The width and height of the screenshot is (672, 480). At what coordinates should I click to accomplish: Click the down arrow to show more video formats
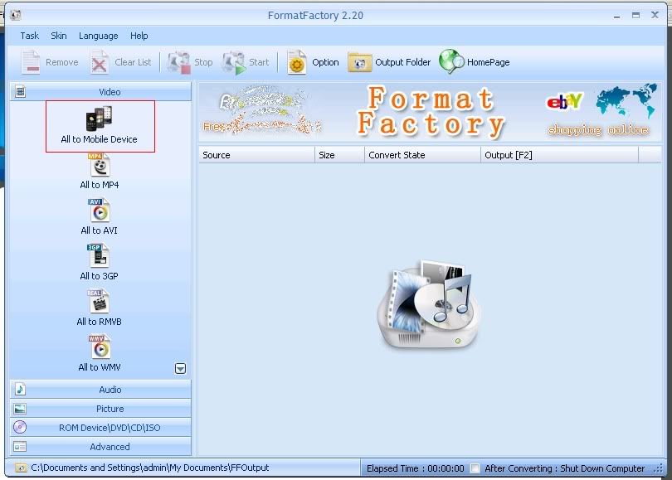180,368
